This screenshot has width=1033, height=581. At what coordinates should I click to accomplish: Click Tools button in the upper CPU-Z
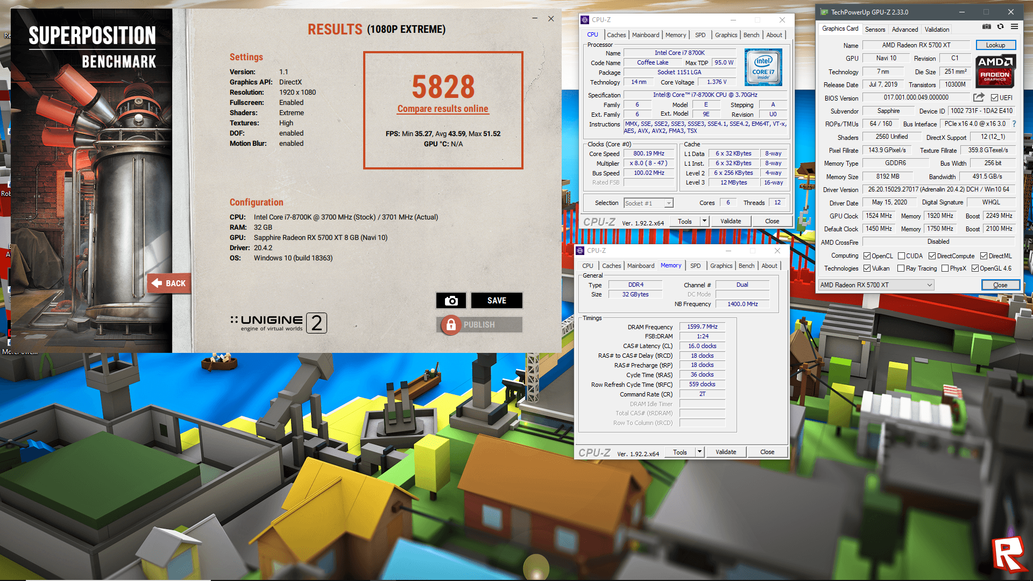(685, 221)
